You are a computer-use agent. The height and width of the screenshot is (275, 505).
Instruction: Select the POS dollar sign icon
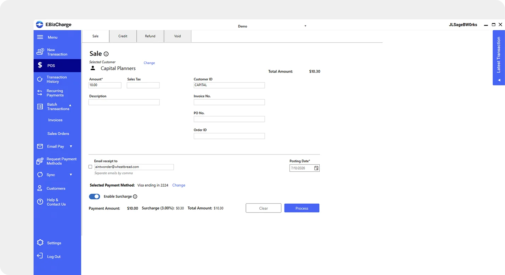tap(40, 65)
